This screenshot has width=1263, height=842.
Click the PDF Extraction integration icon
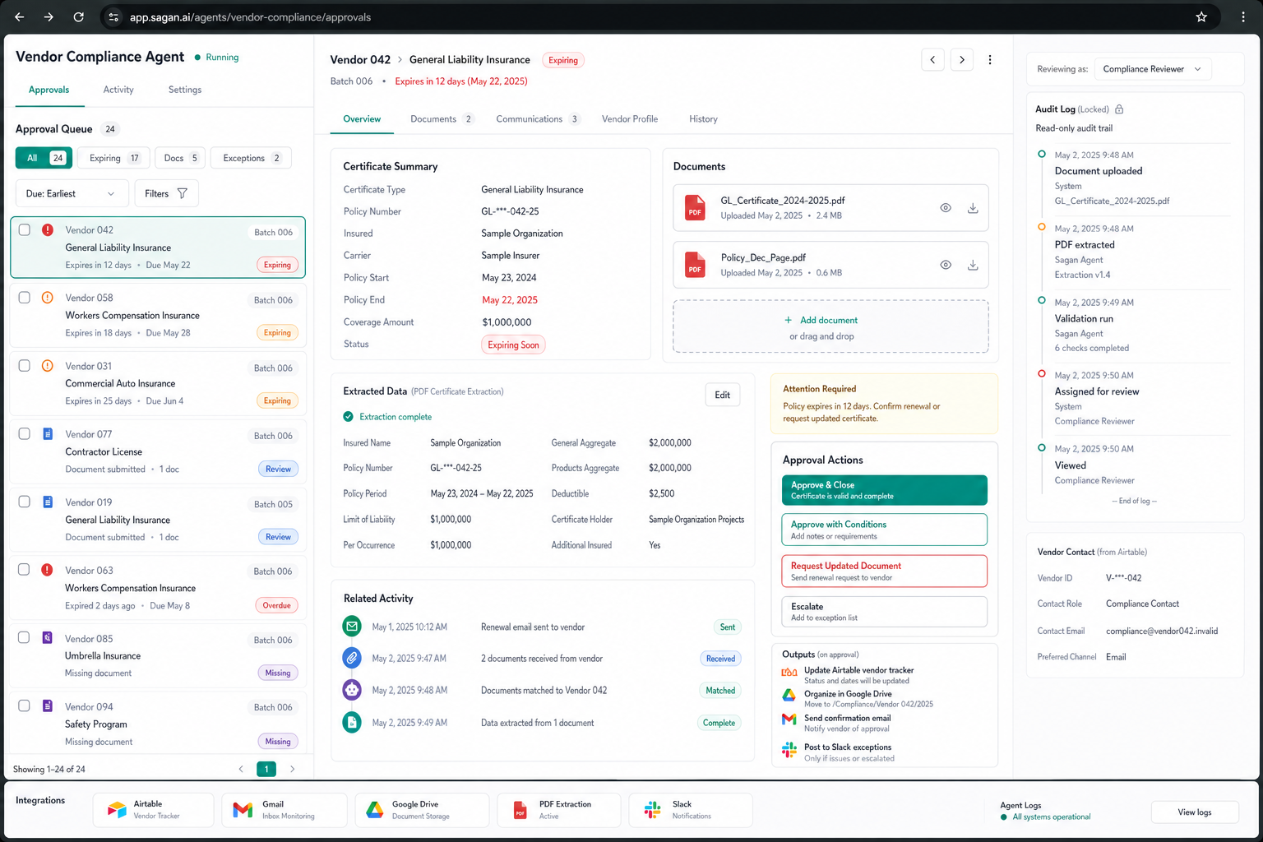[520, 810]
